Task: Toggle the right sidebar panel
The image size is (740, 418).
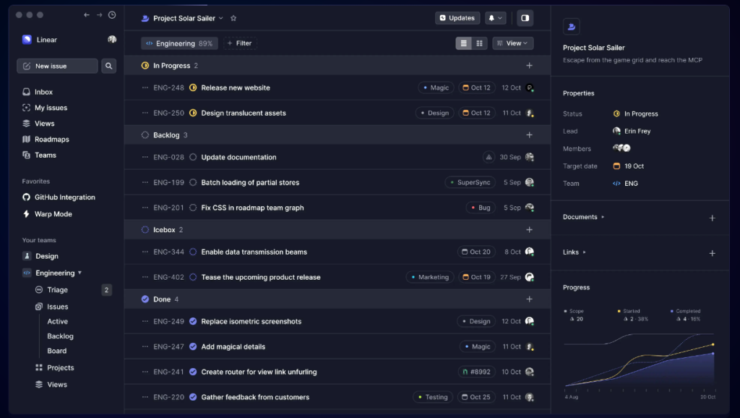Action: (525, 17)
